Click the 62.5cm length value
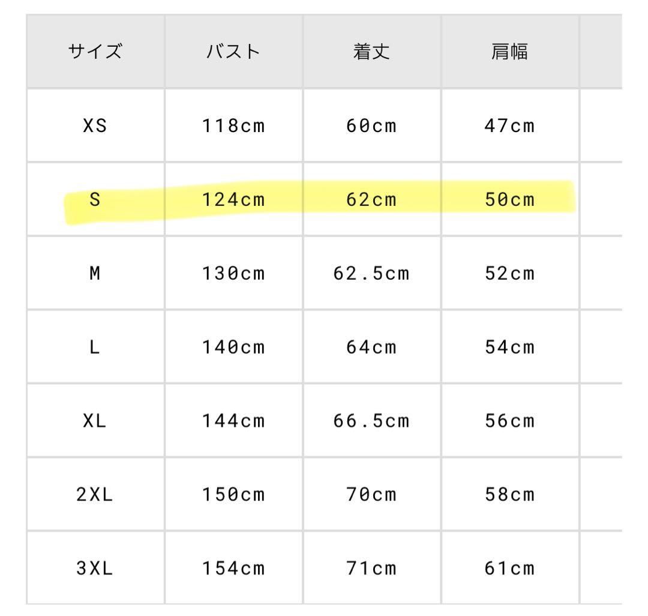Screen dimensions: 648x616 371,274
